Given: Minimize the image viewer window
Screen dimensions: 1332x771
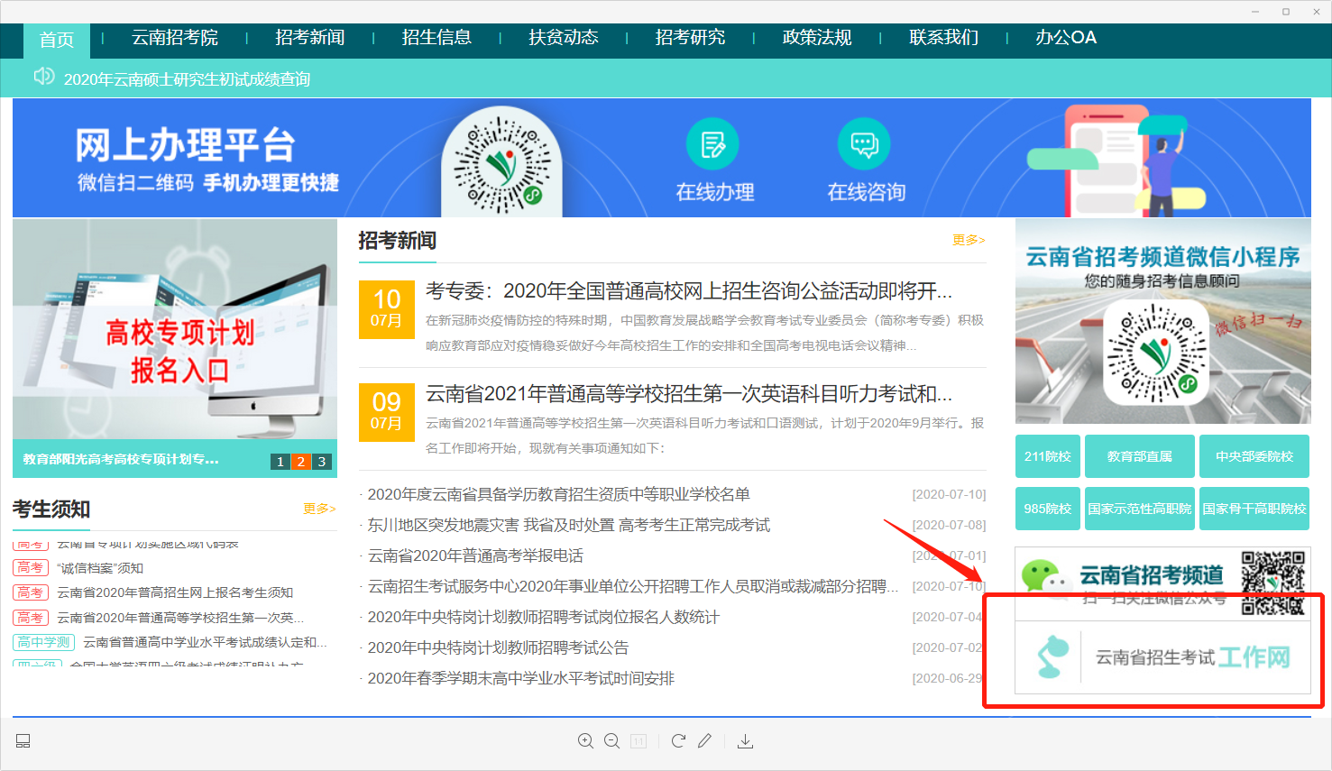Looking at the screenshot, I should [1255, 12].
